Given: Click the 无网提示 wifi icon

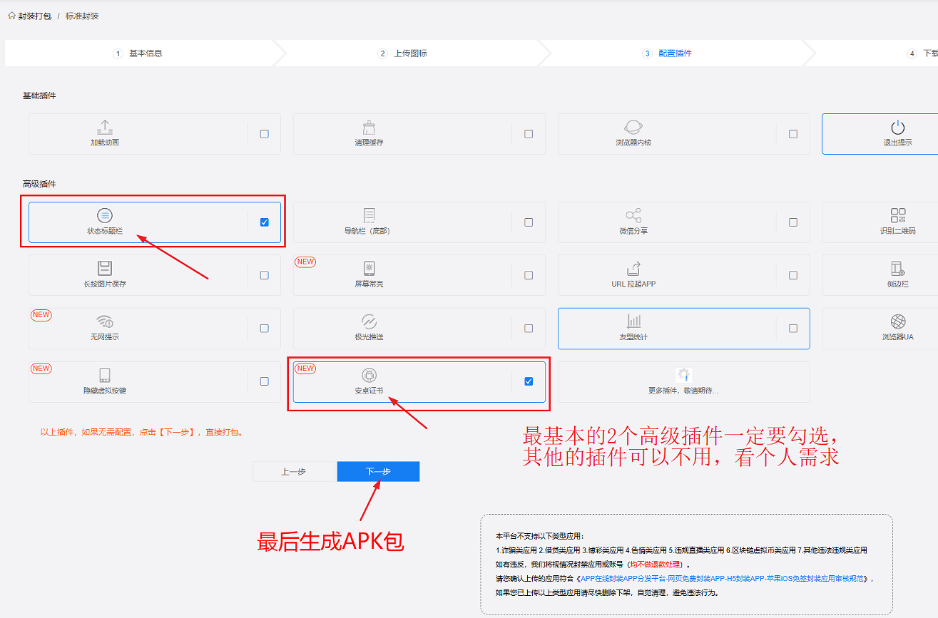Looking at the screenshot, I should 105,321.
